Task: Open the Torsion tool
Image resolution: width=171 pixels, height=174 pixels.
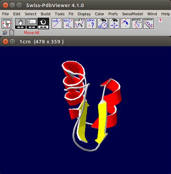Action: tap(149, 23)
